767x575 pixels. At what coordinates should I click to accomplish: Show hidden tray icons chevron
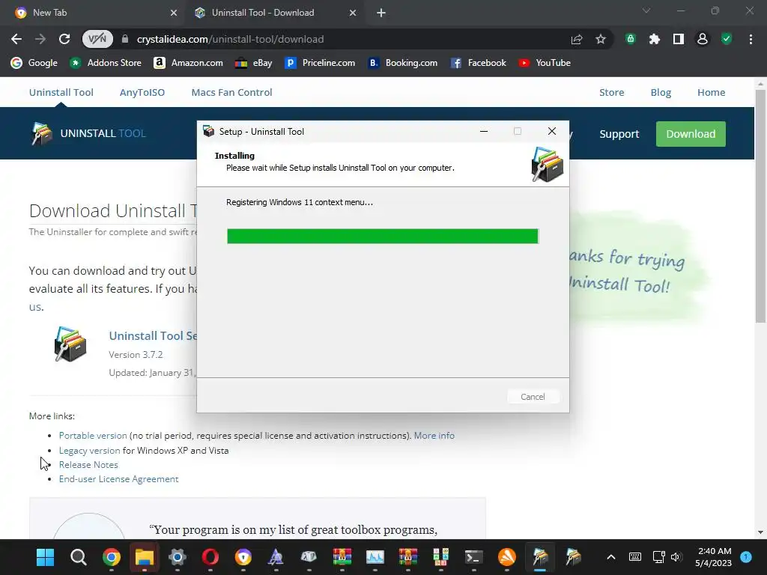pos(611,557)
